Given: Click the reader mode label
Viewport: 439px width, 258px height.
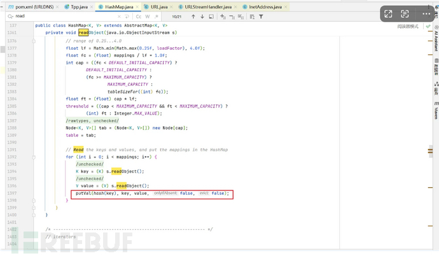Looking at the screenshot, I should pos(408,27).
